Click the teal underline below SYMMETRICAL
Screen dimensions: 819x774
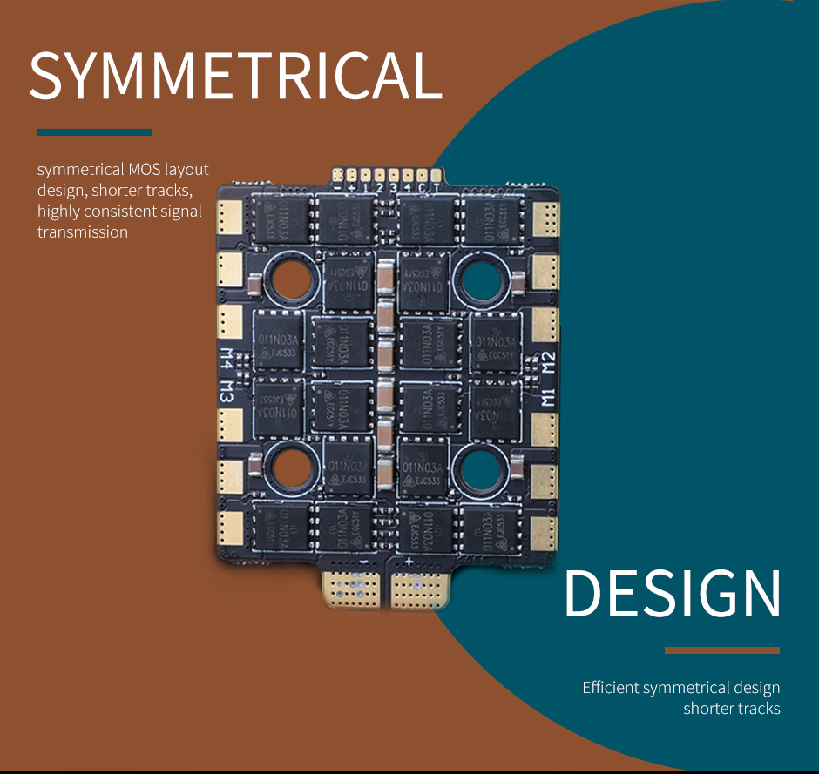pyautogui.click(x=95, y=132)
